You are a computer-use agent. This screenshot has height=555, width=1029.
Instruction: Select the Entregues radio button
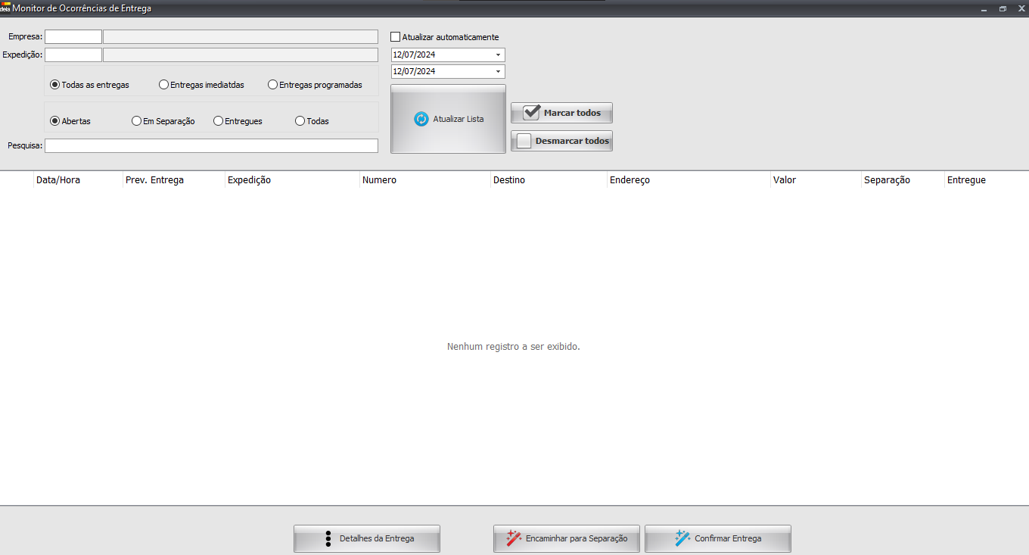[218, 121]
